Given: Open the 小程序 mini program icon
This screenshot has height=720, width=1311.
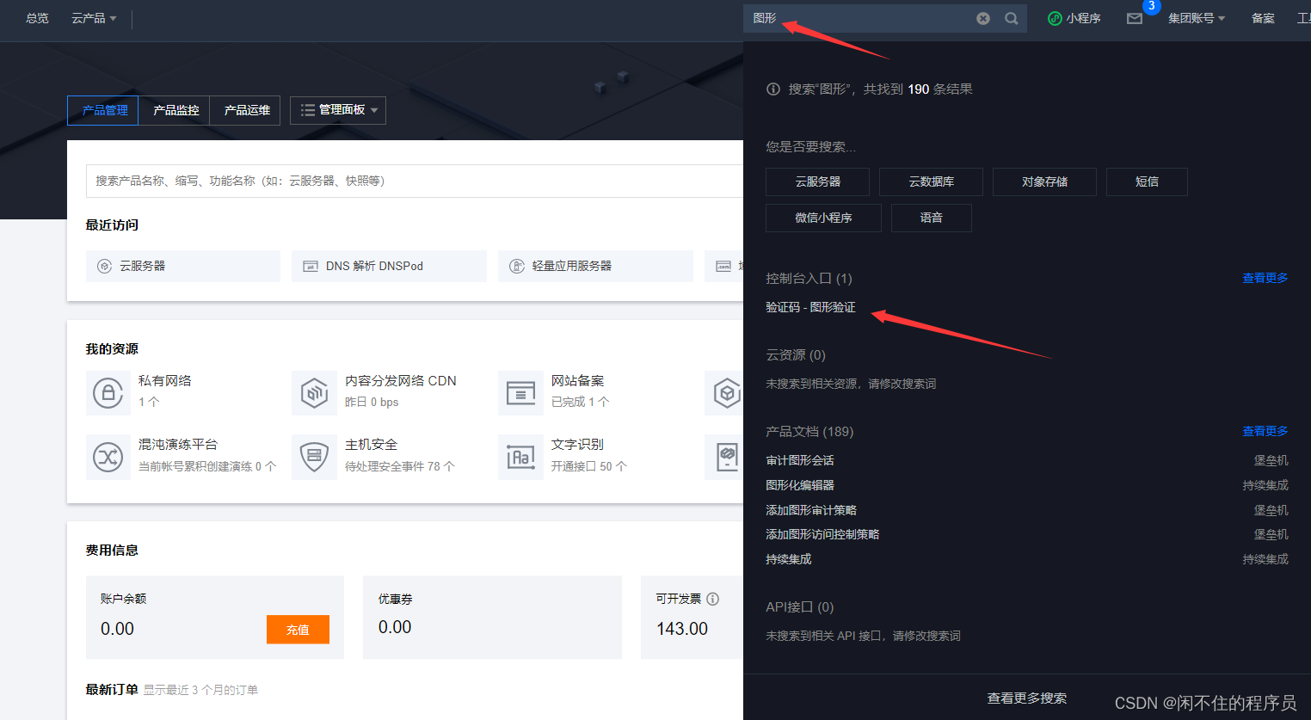Looking at the screenshot, I should point(1055,18).
